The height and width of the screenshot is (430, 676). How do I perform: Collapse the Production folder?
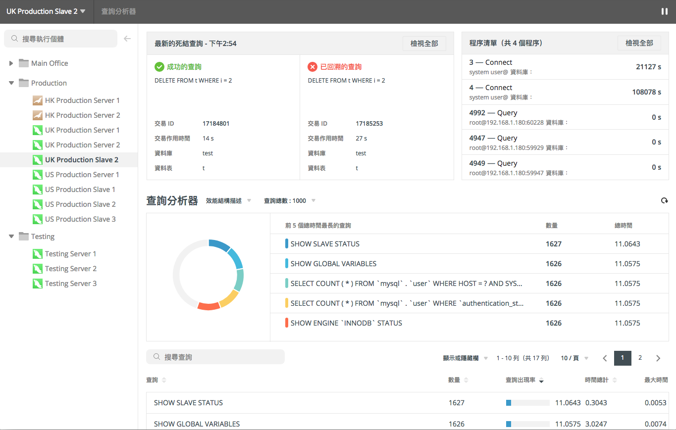[x=11, y=83]
